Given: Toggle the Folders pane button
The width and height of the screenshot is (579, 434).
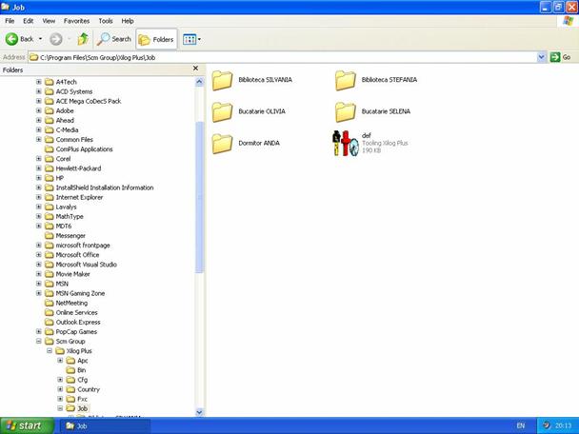Looking at the screenshot, I should (x=156, y=39).
